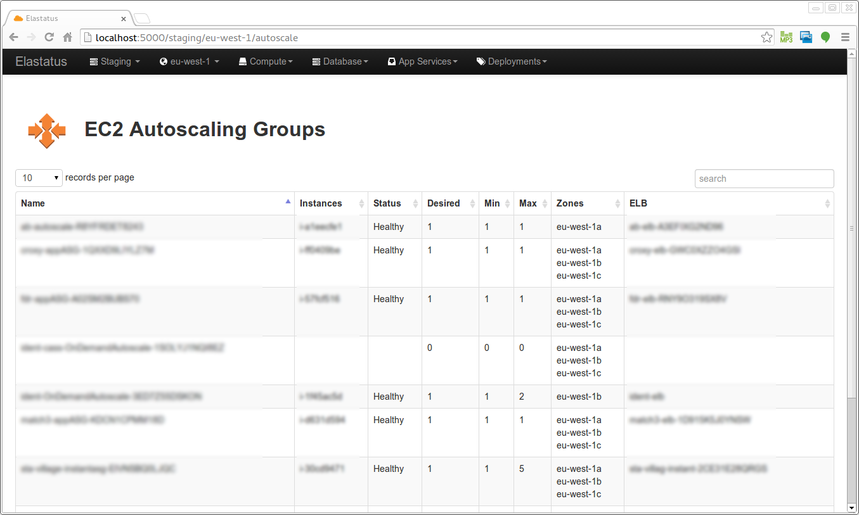The height and width of the screenshot is (515, 859).
Task: Sort table by Min column
Action: [496, 203]
